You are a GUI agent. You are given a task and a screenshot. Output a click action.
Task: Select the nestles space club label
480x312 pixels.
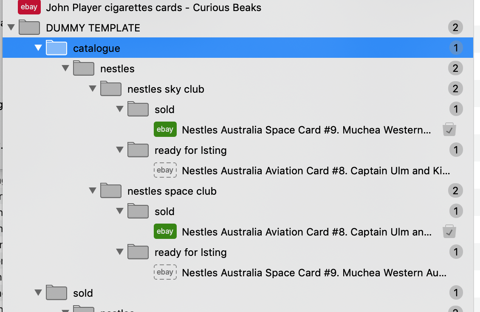coord(172,191)
